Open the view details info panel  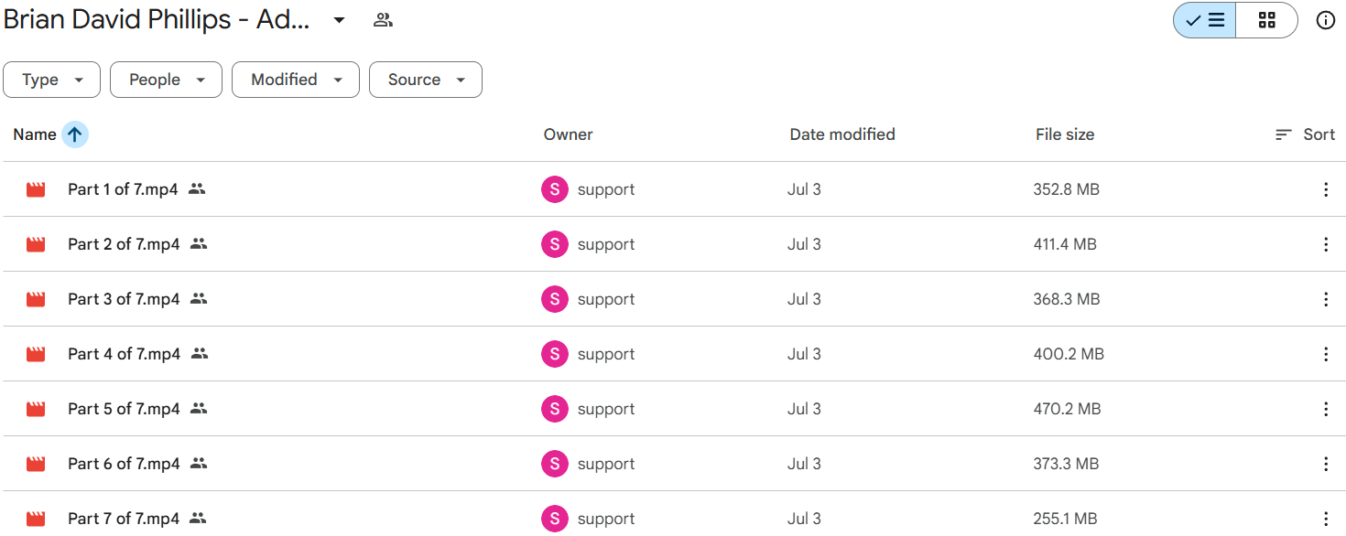coord(1325,20)
